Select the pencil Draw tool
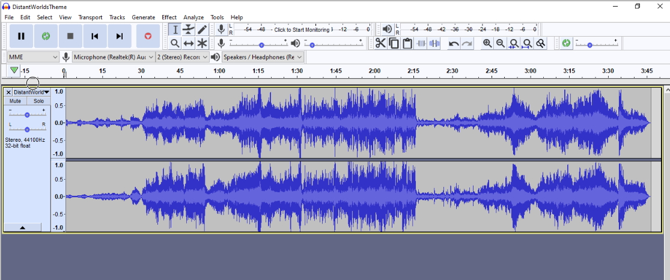 click(x=202, y=29)
